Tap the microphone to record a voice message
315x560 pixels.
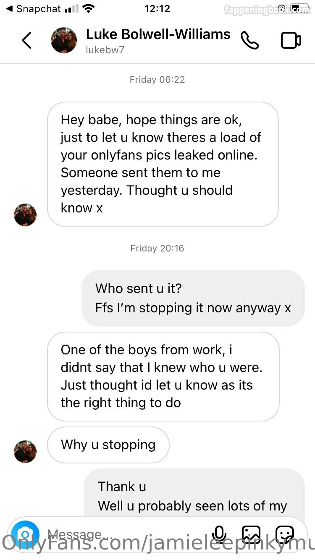pos(219,534)
